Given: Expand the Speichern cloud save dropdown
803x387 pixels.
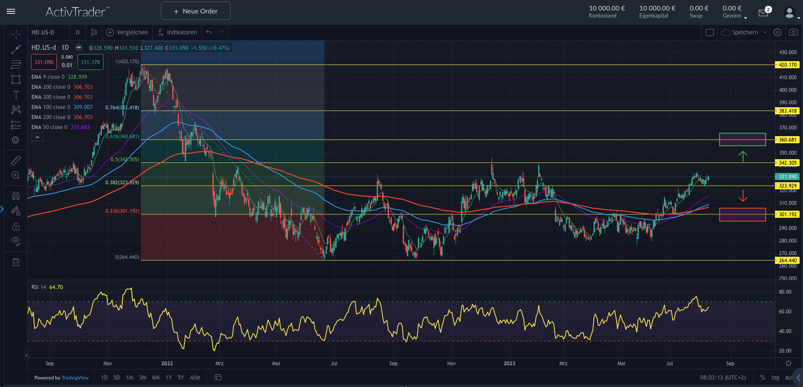Looking at the screenshot, I should 766,32.
